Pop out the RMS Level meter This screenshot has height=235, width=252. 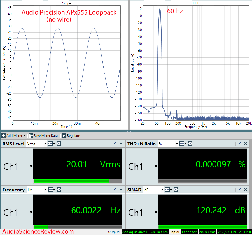pos(115,144)
